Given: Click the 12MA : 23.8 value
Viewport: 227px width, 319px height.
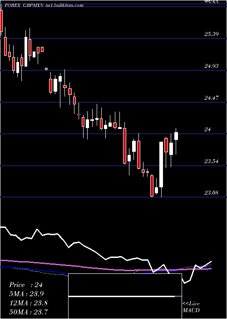Looking at the screenshot, I should (x=29, y=303).
